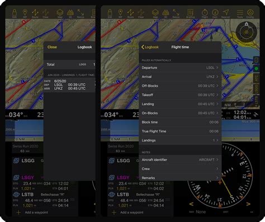This screenshot has height=222, width=265.
Task: Tap the HSI compass rose instrument
Action: (x=220, y=175)
